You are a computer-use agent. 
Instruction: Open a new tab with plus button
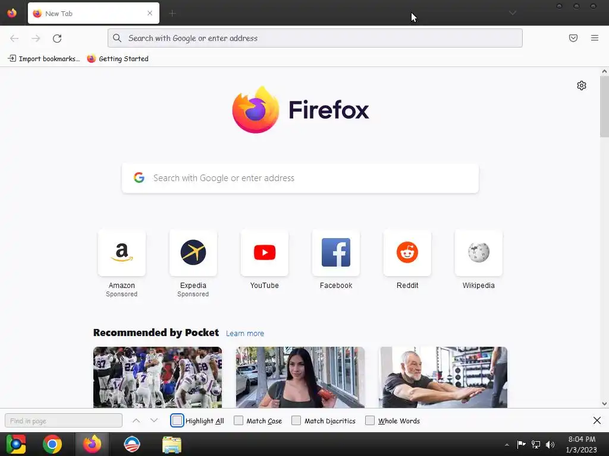tap(172, 13)
